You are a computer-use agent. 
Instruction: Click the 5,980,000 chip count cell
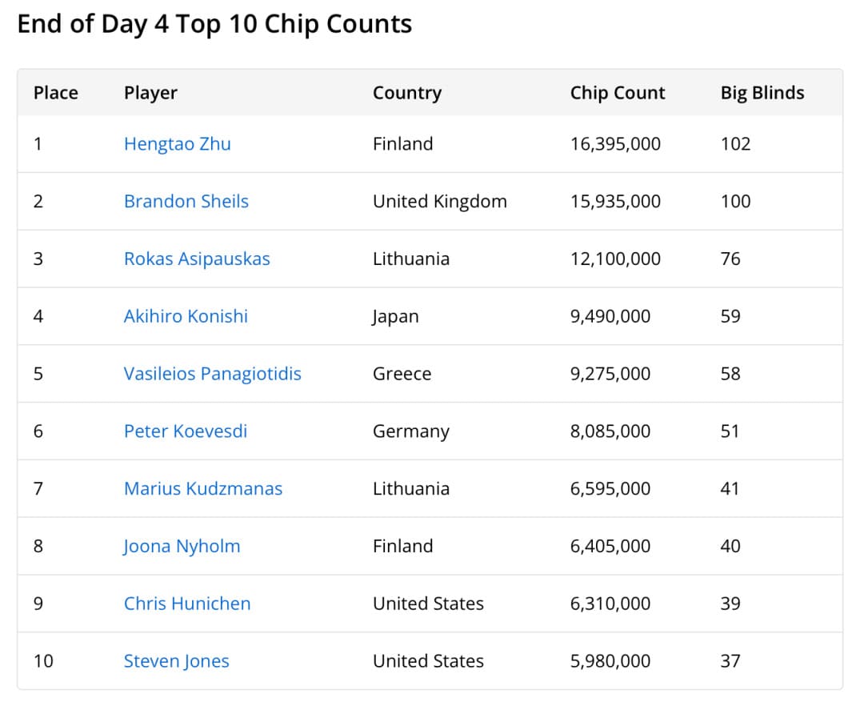click(610, 661)
